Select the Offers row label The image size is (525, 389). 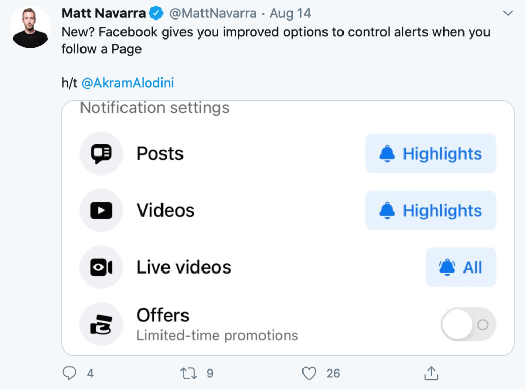pyautogui.click(x=163, y=315)
